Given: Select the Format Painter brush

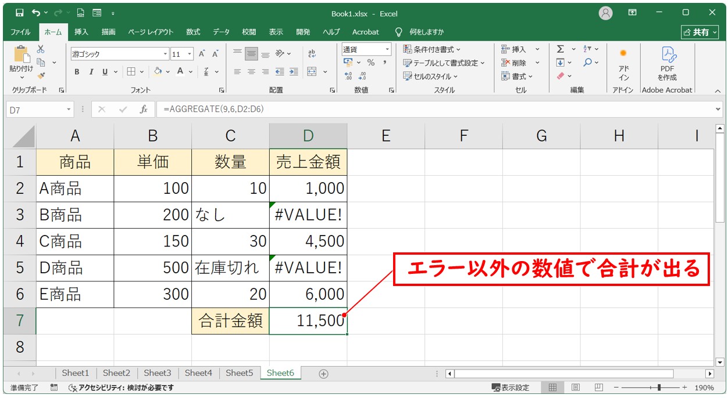Looking at the screenshot, I should (x=41, y=75).
